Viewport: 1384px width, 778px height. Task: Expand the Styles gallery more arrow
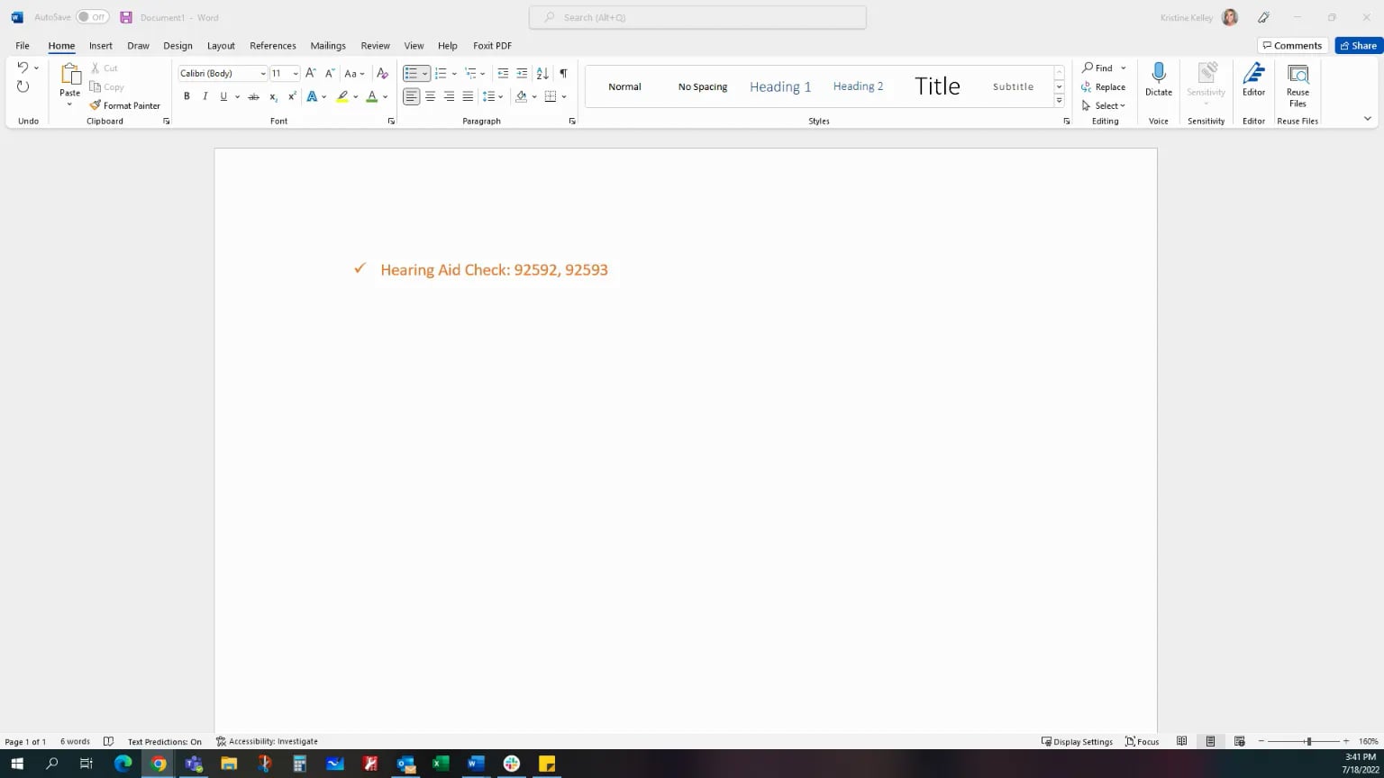pos(1059,101)
